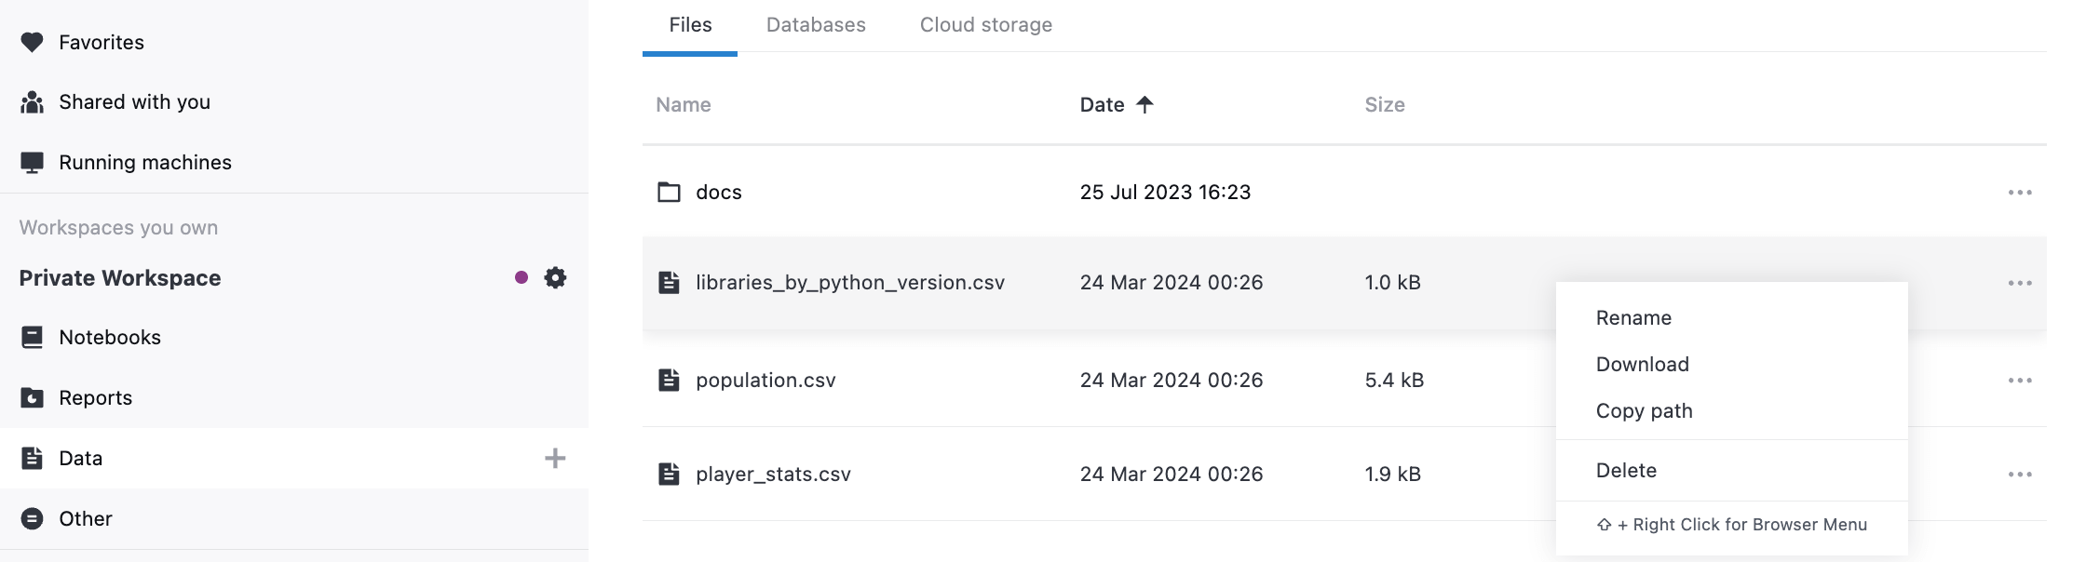Choose Rename from the context menu
The width and height of the screenshot is (2086, 562).
click(x=1633, y=318)
